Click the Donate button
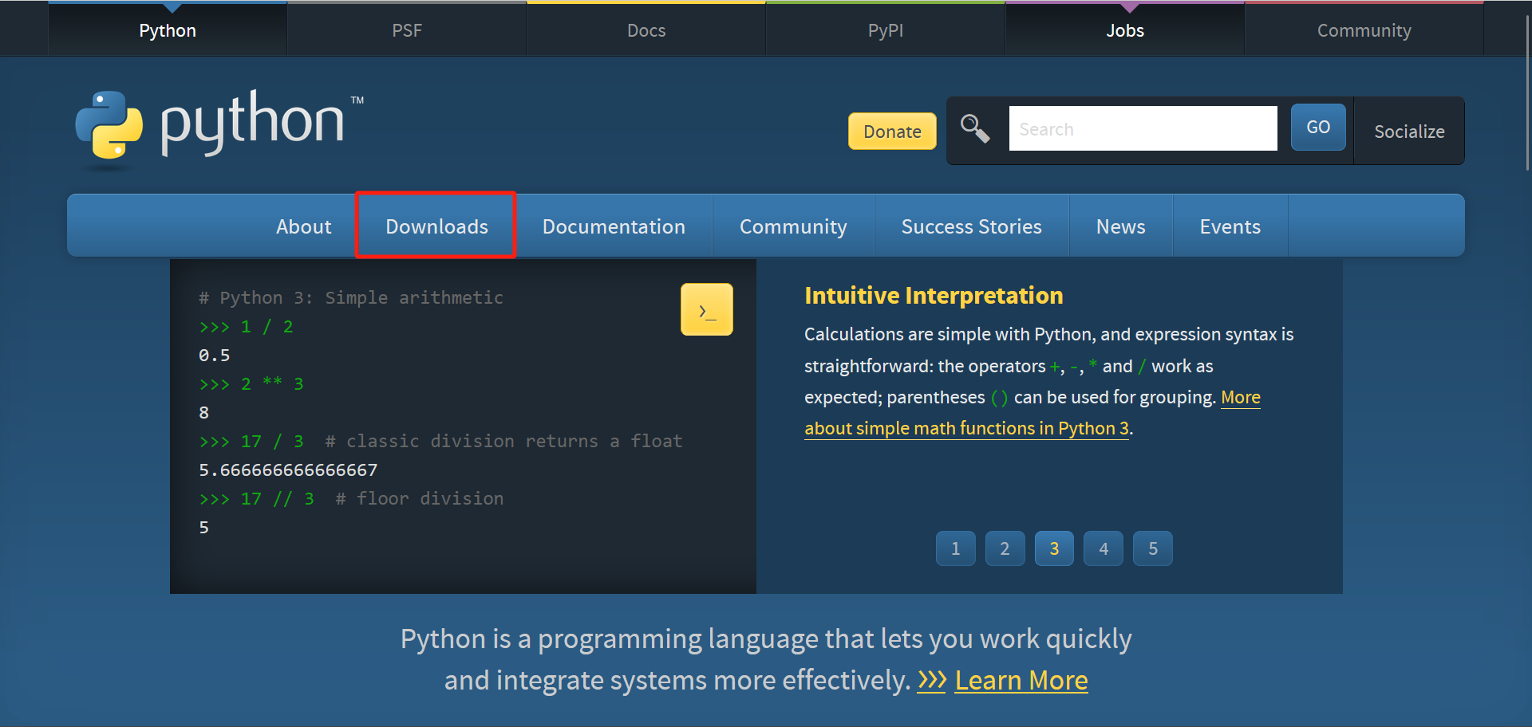Screen dimensions: 1532x727 (892, 131)
